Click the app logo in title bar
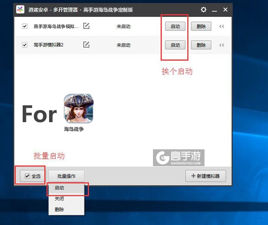This screenshot has width=268, height=225. (20, 9)
